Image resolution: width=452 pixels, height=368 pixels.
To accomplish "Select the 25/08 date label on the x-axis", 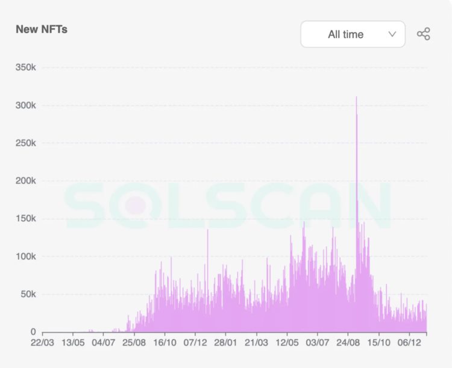I will point(134,343).
